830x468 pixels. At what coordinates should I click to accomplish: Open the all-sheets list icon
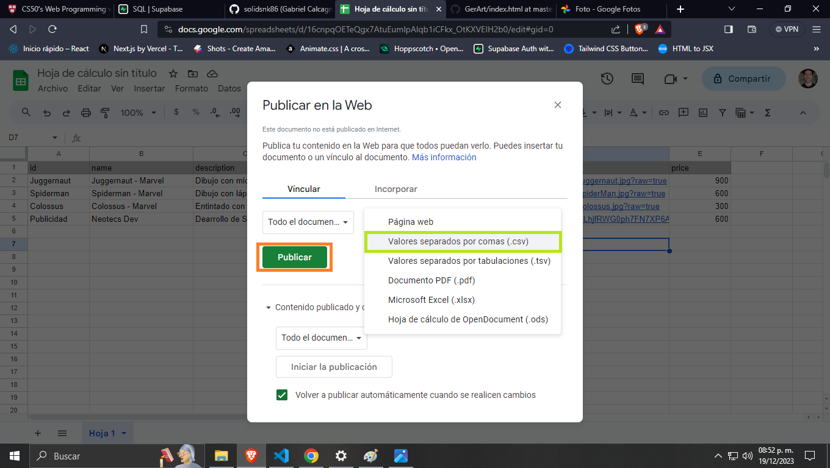[62, 433]
